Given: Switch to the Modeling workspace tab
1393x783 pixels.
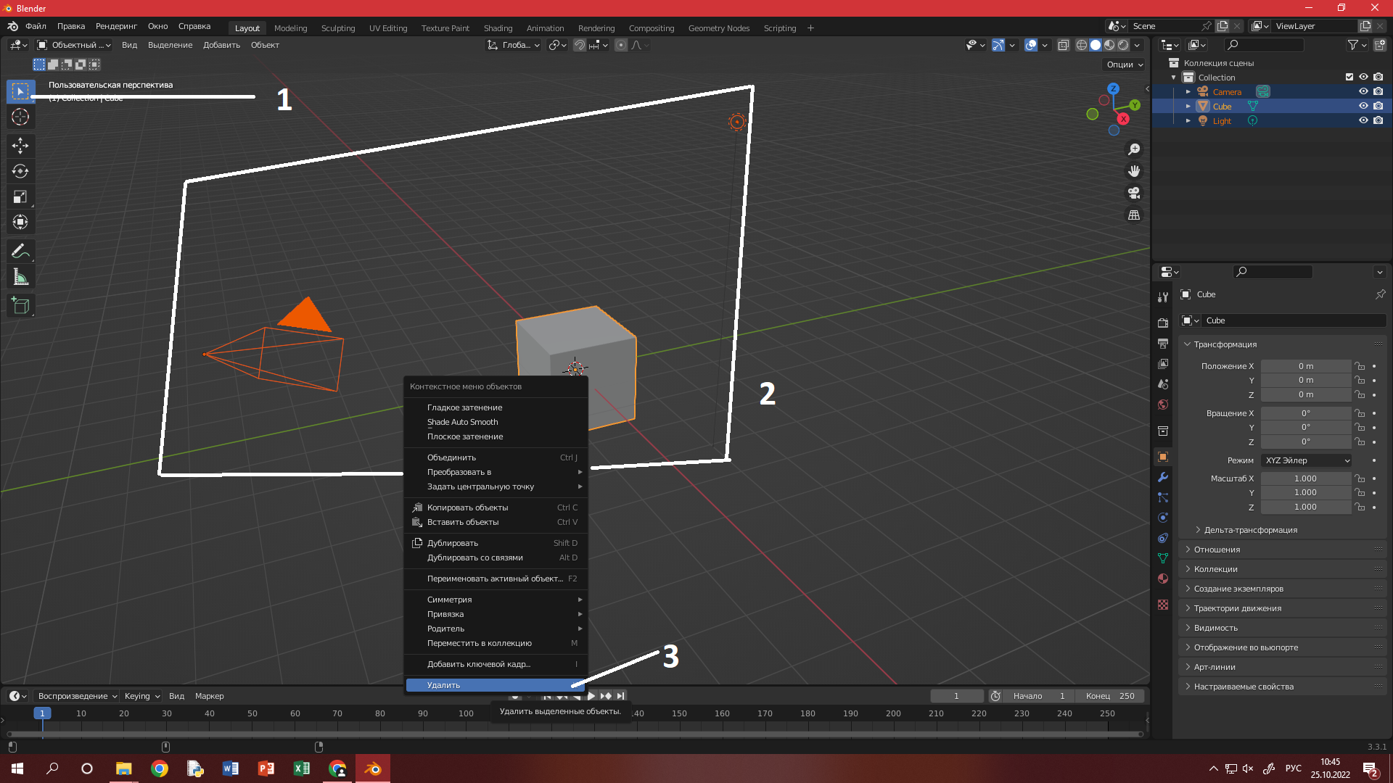Looking at the screenshot, I should click(x=290, y=28).
